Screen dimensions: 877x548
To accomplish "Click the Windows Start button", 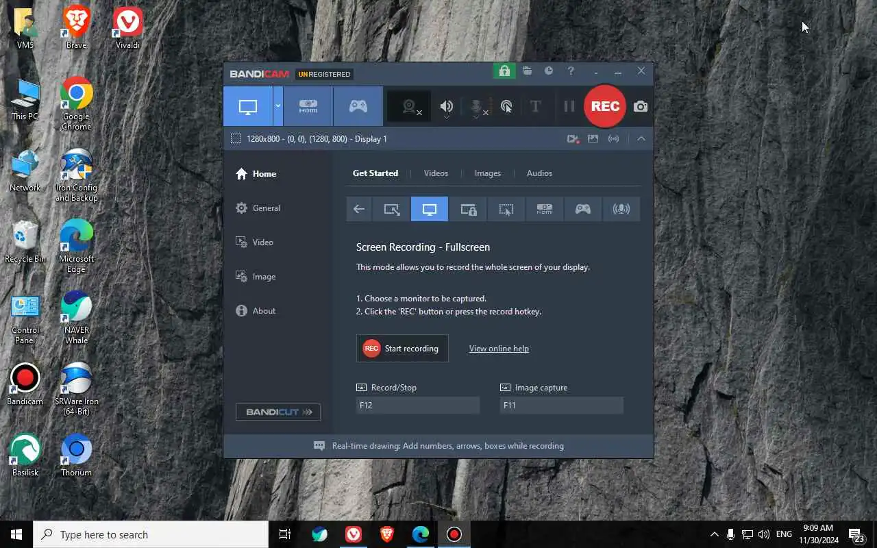I will (16, 534).
